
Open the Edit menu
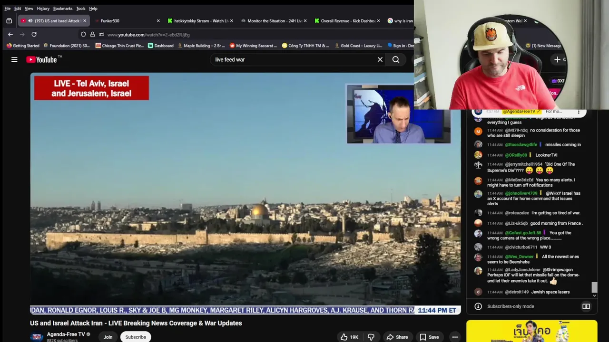(x=18, y=9)
